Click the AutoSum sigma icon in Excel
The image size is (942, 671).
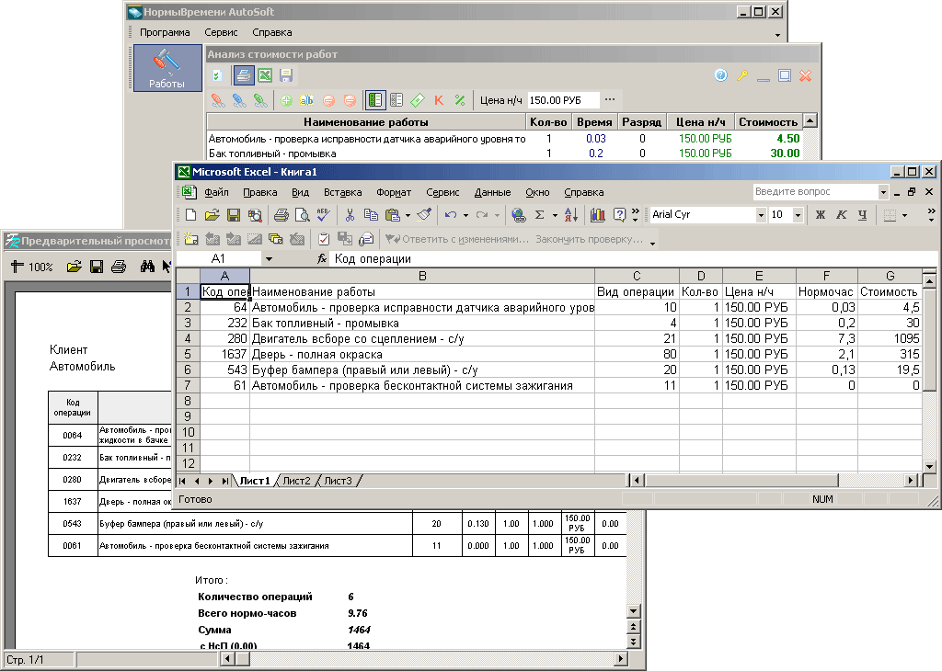point(540,215)
